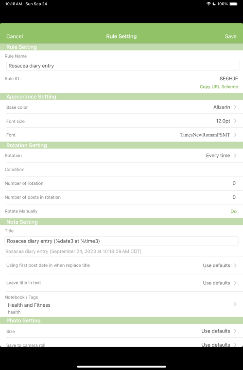Image resolution: width=243 pixels, height=370 pixels.
Task: Click the Rule Name text field
Action: click(123, 66)
